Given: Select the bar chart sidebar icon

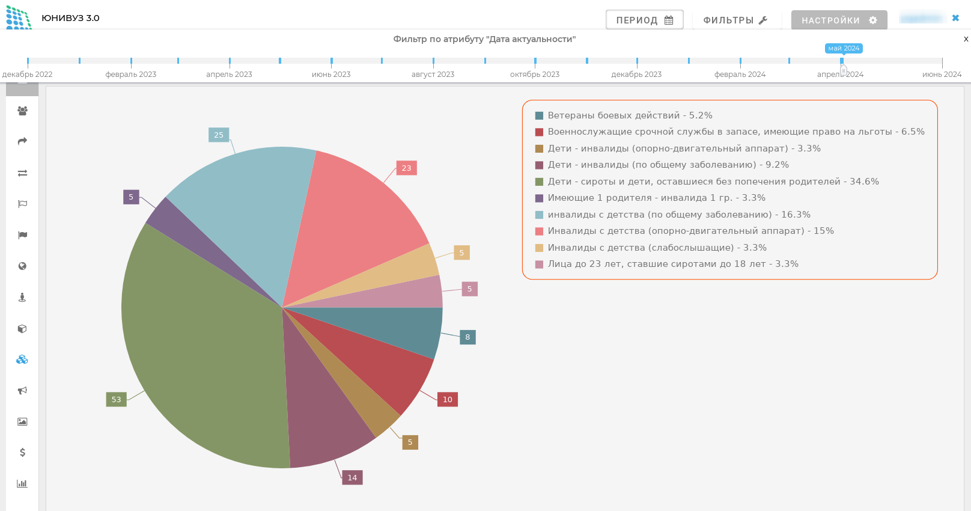Looking at the screenshot, I should tap(22, 483).
